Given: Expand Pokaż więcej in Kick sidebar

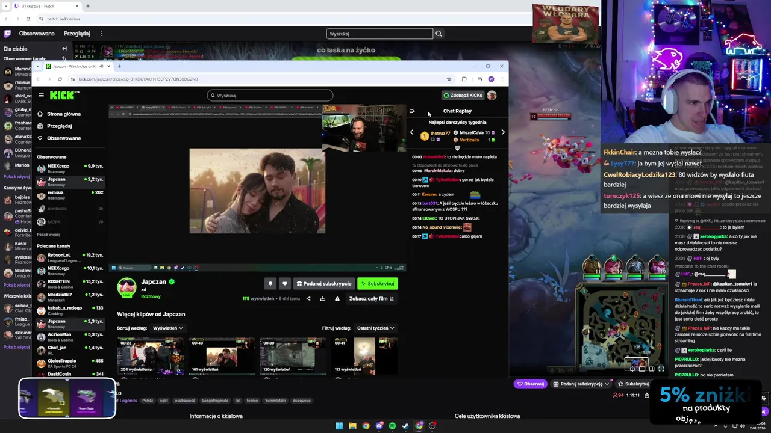Looking at the screenshot, I should (x=48, y=235).
